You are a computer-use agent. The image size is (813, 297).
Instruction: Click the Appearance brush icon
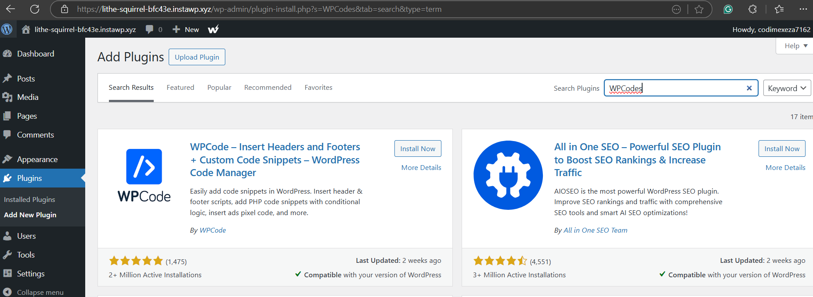pos(7,159)
